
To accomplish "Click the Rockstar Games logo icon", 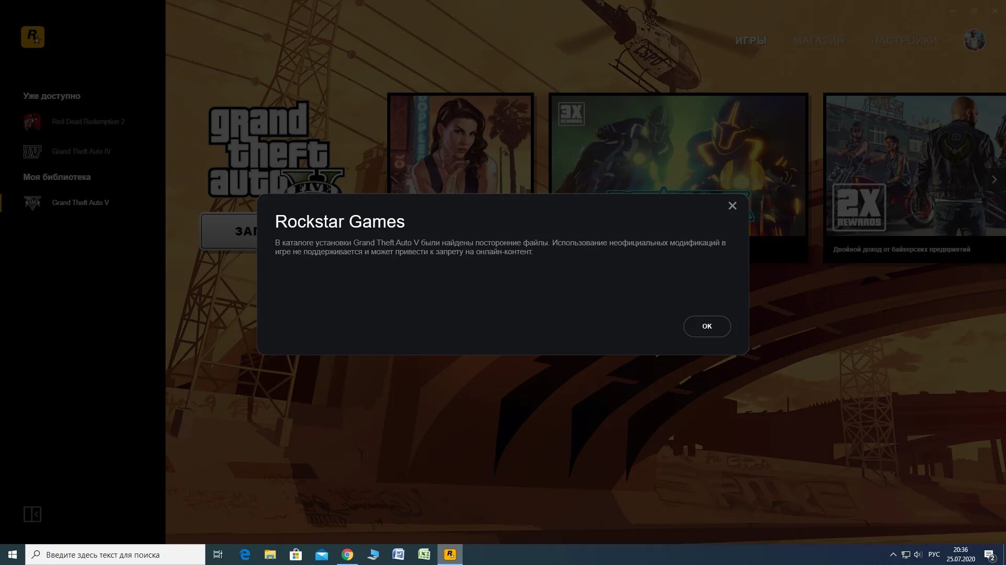I will [32, 37].
